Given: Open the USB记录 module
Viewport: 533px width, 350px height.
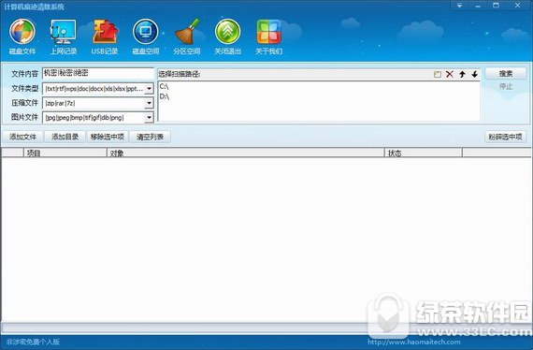Looking at the screenshot, I should coord(105,36).
